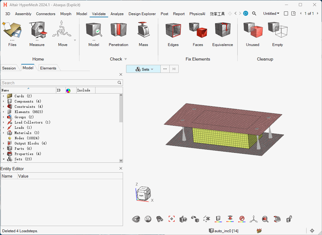322x235 pixels.
Task: Click the camera capture icon
Action: [x=183, y=219]
